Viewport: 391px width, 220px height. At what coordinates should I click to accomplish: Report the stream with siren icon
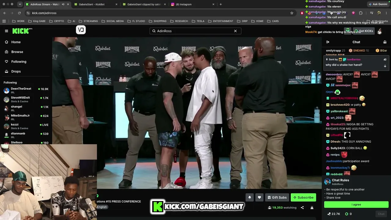point(312,208)
